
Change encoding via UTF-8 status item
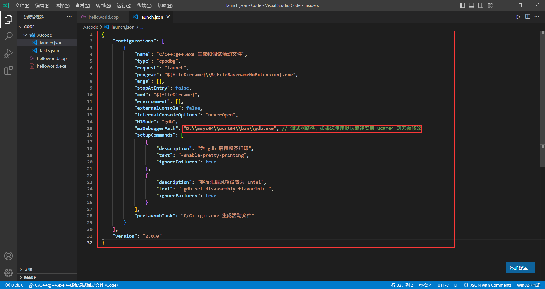[443, 285]
